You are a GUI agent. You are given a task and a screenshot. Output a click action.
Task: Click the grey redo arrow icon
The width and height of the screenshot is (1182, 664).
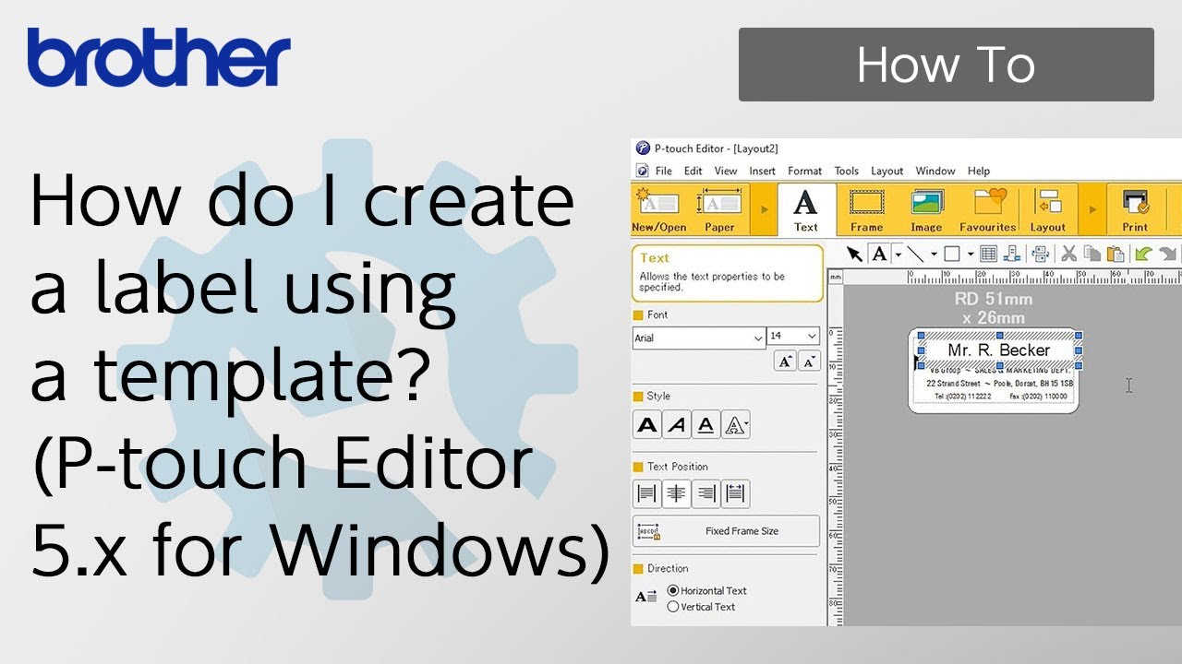coord(1168,254)
